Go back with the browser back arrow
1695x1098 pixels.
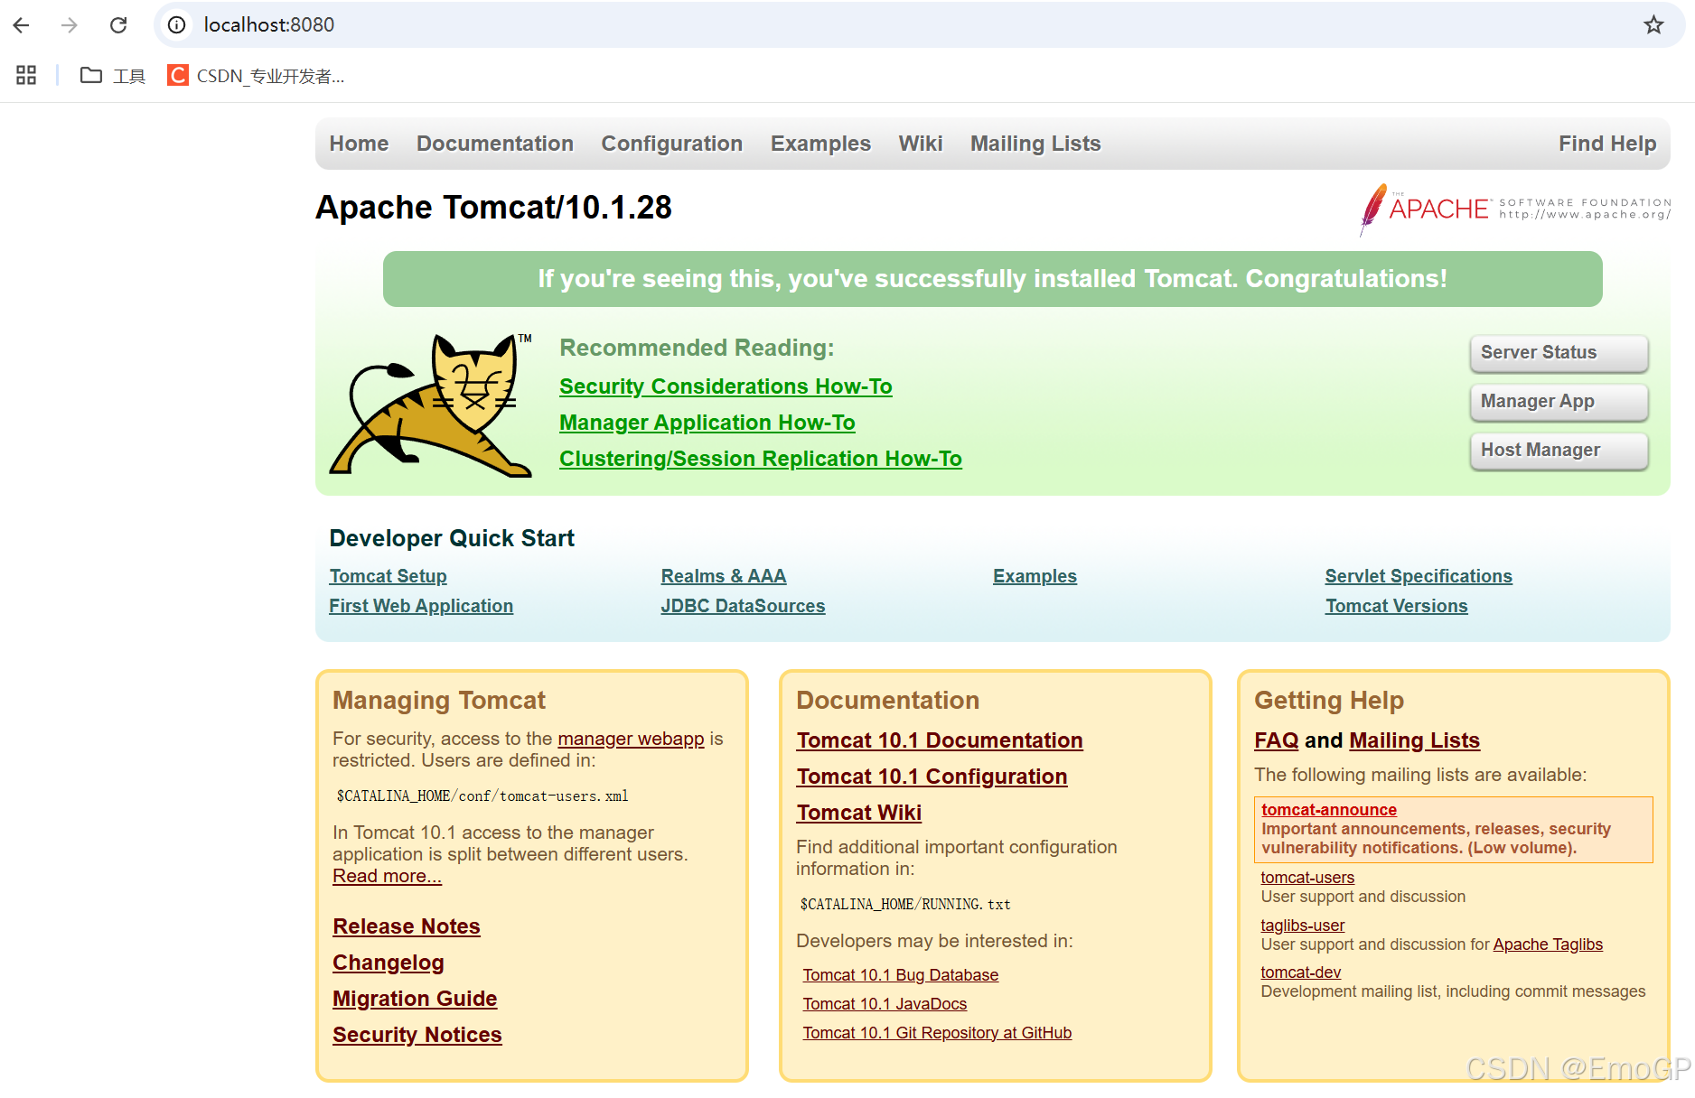click(22, 25)
